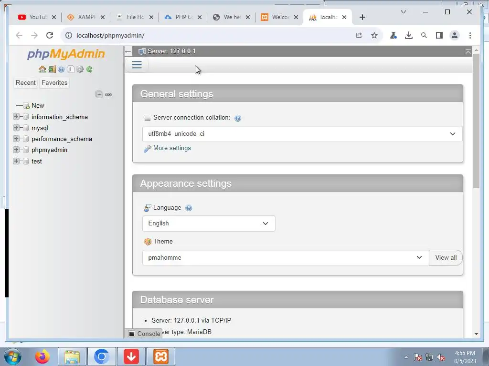Click the left arrow beside Server 127.0.0.1
The height and width of the screenshot is (366, 489).
(128, 51)
